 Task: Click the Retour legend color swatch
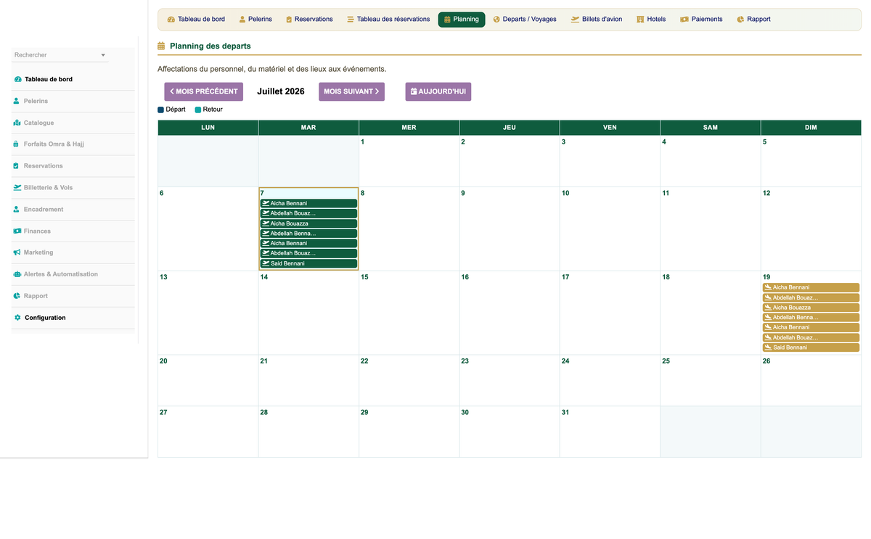click(x=198, y=110)
